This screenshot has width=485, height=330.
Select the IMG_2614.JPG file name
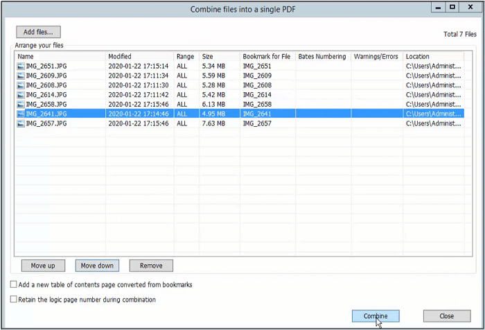click(x=46, y=95)
